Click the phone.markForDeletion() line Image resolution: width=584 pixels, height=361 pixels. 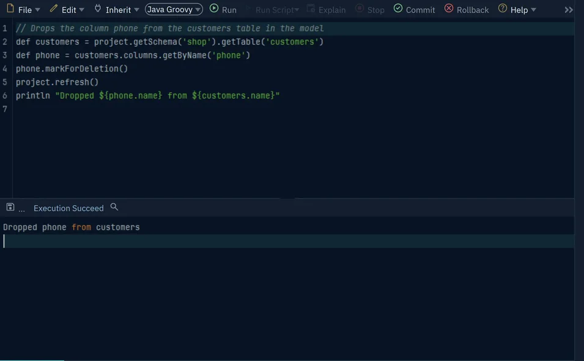tap(72, 69)
